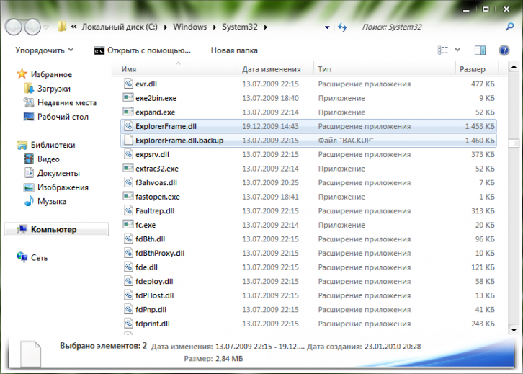Image resolution: width=523 pixels, height=374 pixels.
Task: Select Рабочий стол in navigation pane
Action: [x=63, y=116]
